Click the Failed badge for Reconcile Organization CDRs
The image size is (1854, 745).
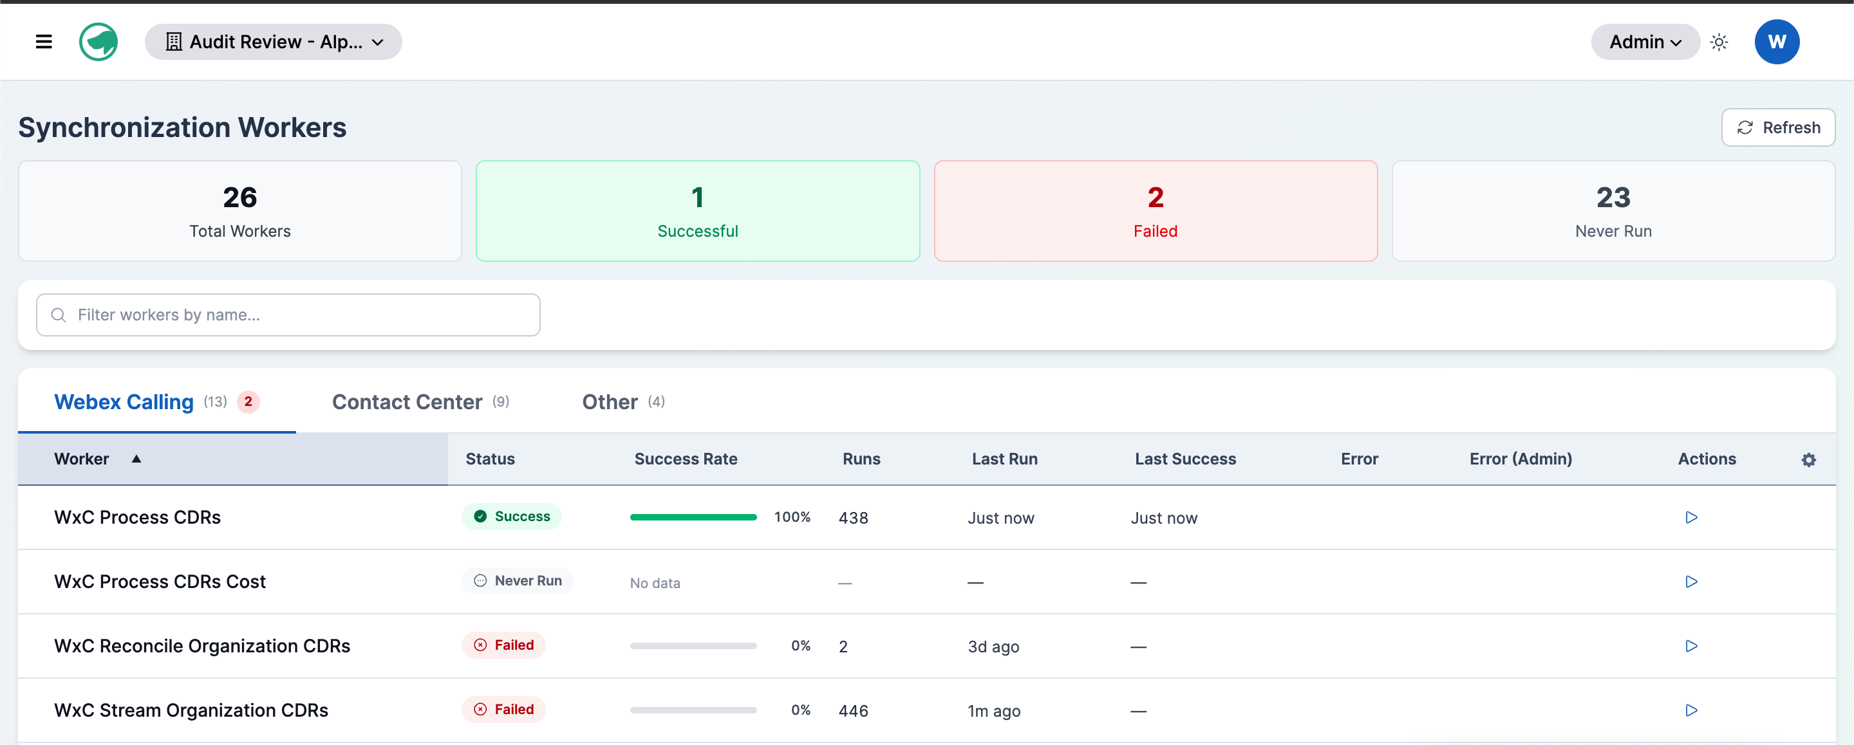coord(504,645)
